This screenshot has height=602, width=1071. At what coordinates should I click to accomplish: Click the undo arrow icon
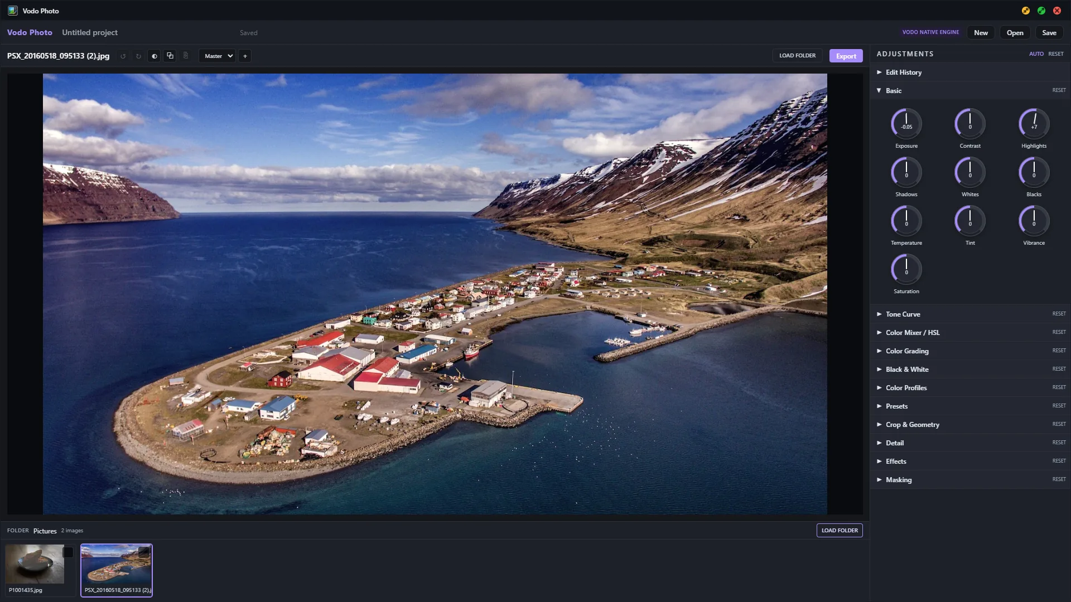pos(123,56)
